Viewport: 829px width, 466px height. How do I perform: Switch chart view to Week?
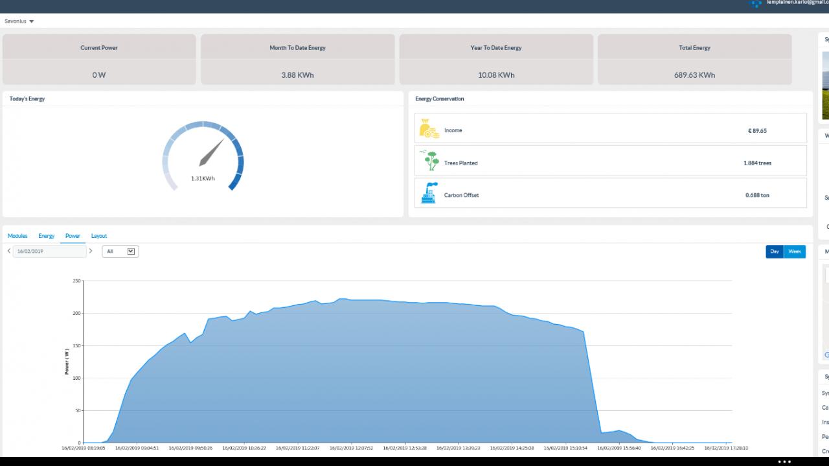pyautogui.click(x=795, y=251)
